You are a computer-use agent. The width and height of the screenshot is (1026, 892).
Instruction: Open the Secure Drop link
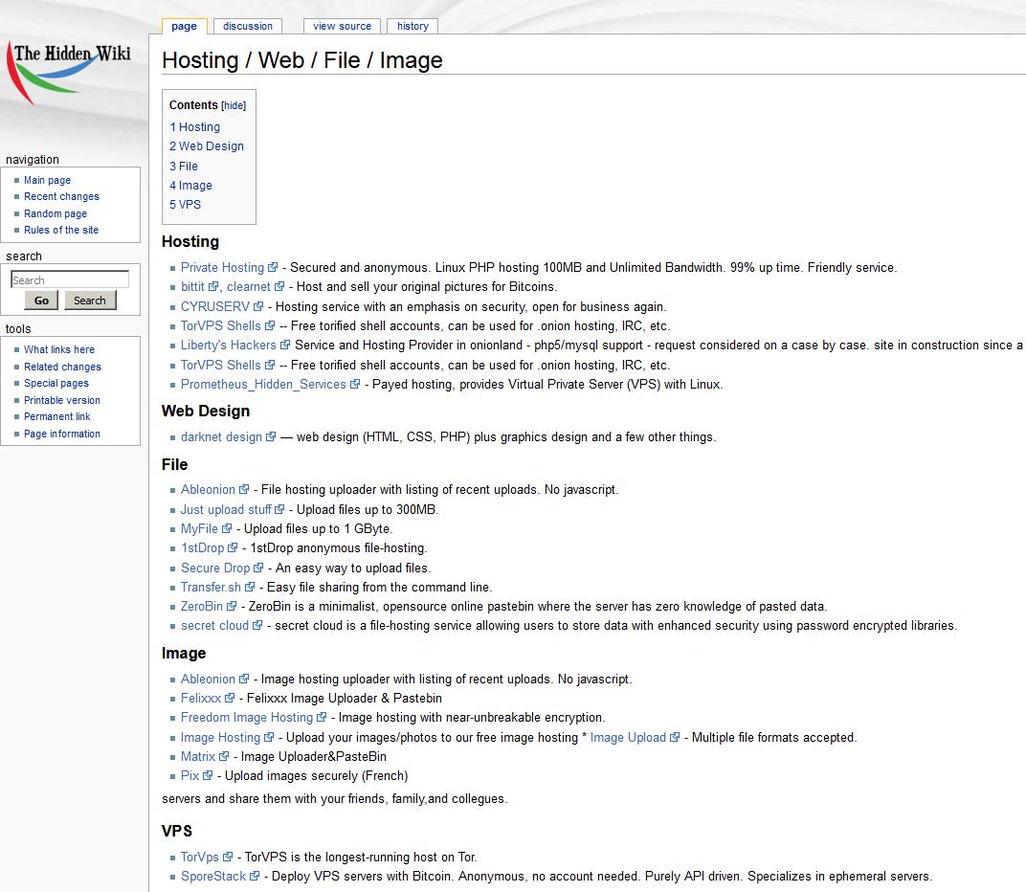point(215,568)
